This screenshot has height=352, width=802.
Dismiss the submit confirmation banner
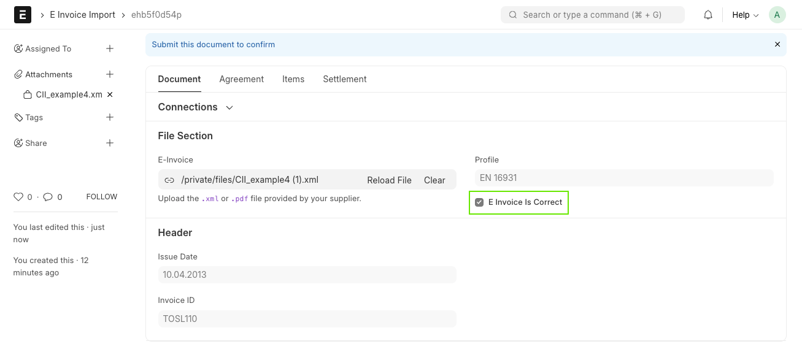pyautogui.click(x=777, y=44)
